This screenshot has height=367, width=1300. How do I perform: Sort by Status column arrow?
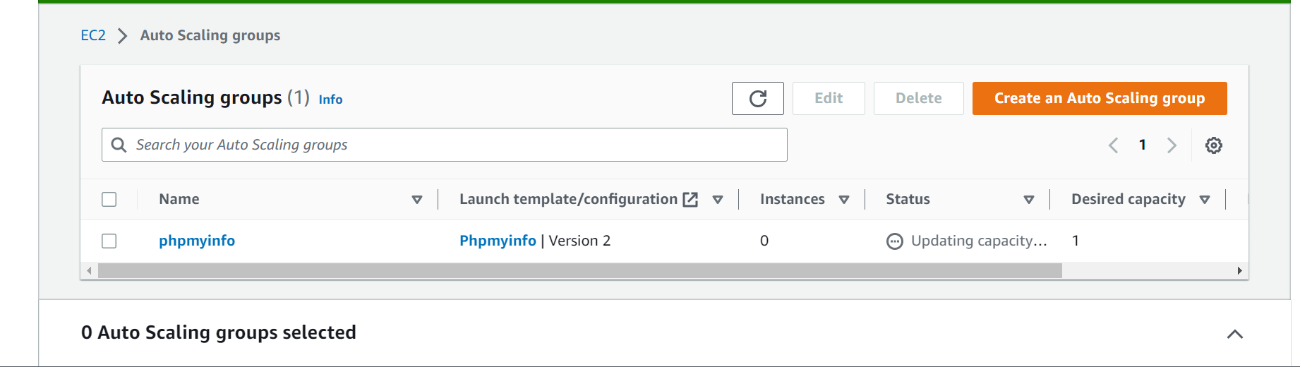coord(1028,200)
